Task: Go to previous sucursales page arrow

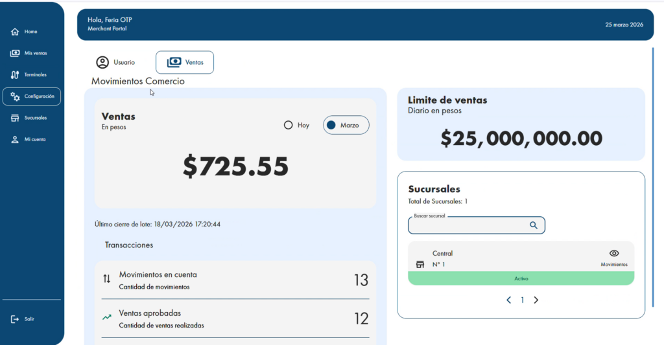Action: pos(508,300)
